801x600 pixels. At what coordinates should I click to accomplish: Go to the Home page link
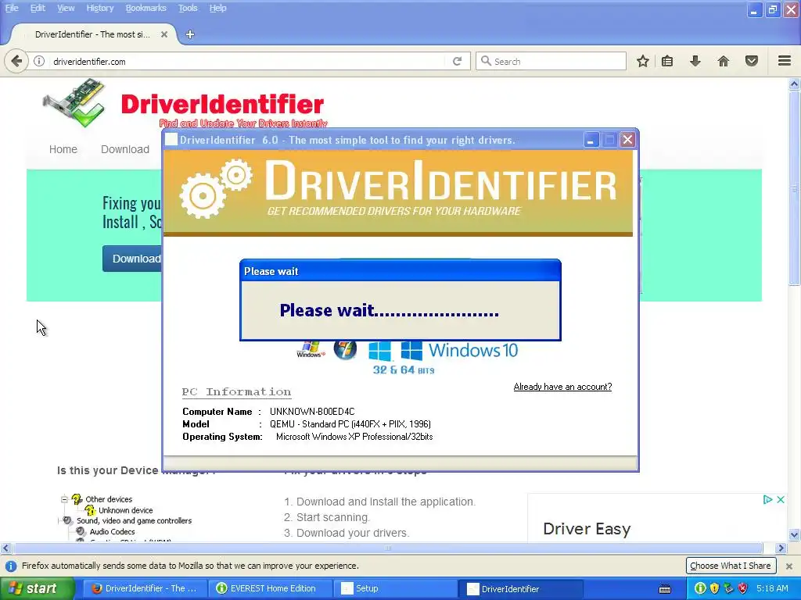[x=63, y=149]
